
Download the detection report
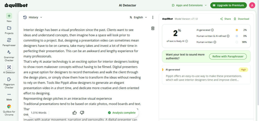click(x=241, y=19)
